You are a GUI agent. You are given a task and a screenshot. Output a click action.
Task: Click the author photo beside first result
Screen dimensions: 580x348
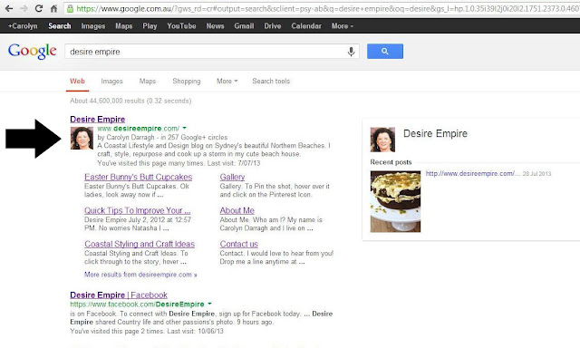pyautogui.click(x=82, y=138)
